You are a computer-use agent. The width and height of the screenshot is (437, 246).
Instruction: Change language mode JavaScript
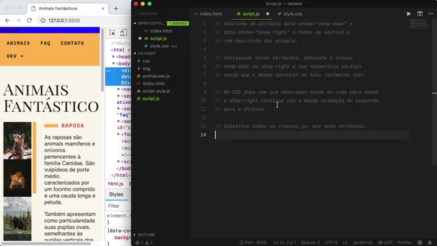coord(363,243)
